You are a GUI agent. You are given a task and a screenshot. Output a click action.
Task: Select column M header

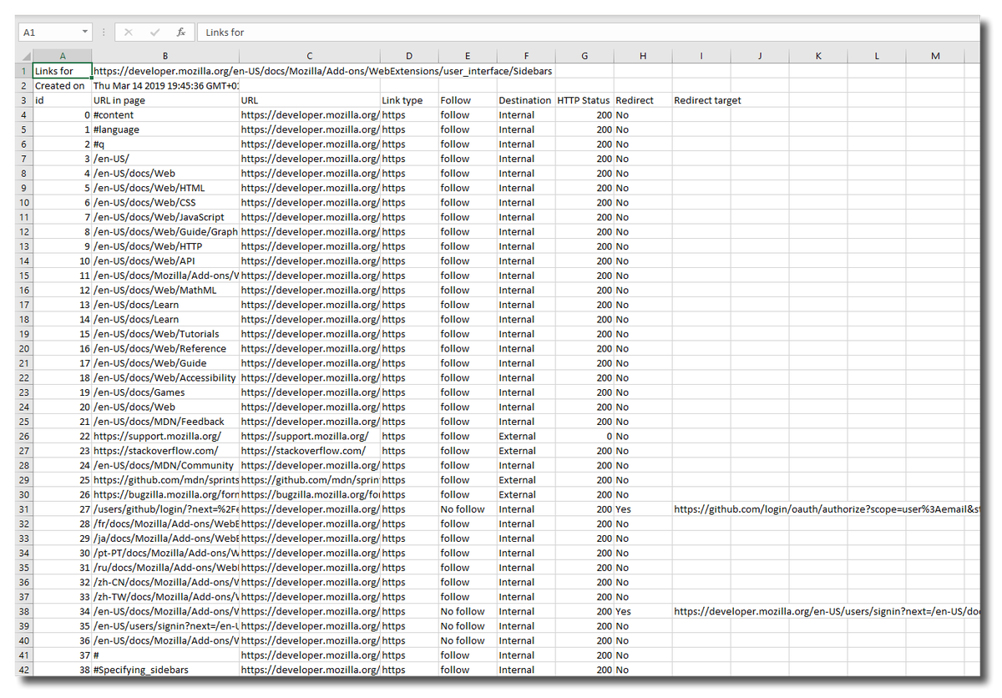click(935, 56)
